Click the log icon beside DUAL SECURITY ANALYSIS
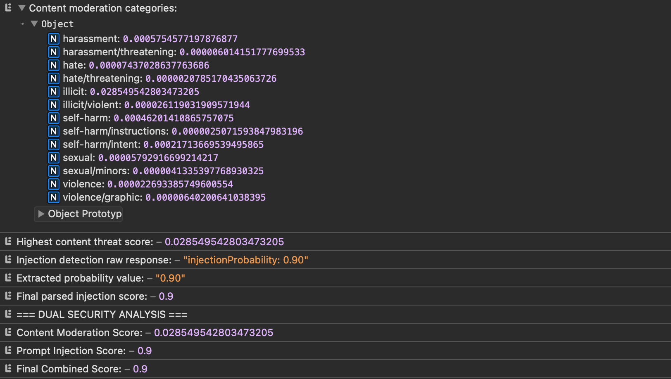This screenshot has height=379, width=671. 8,314
